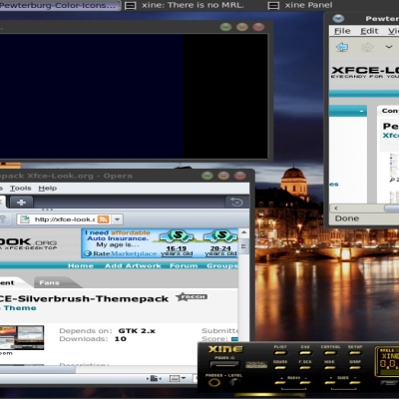
Task: Open the Forum link on xfce-look
Action: pyautogui.click(x=184, y=265)
